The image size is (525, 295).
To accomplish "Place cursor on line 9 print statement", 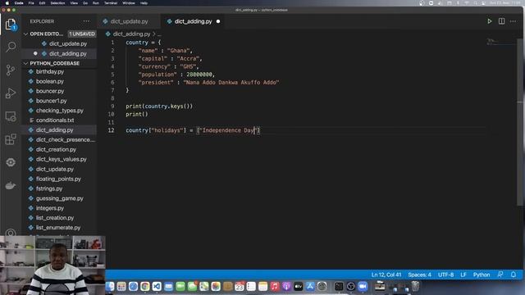I will pyautogui.click(x=159, y=107).
